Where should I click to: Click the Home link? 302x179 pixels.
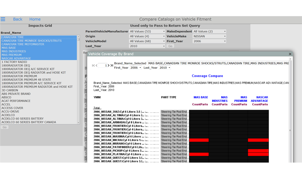pyautogui.click(x=35, y=19)
